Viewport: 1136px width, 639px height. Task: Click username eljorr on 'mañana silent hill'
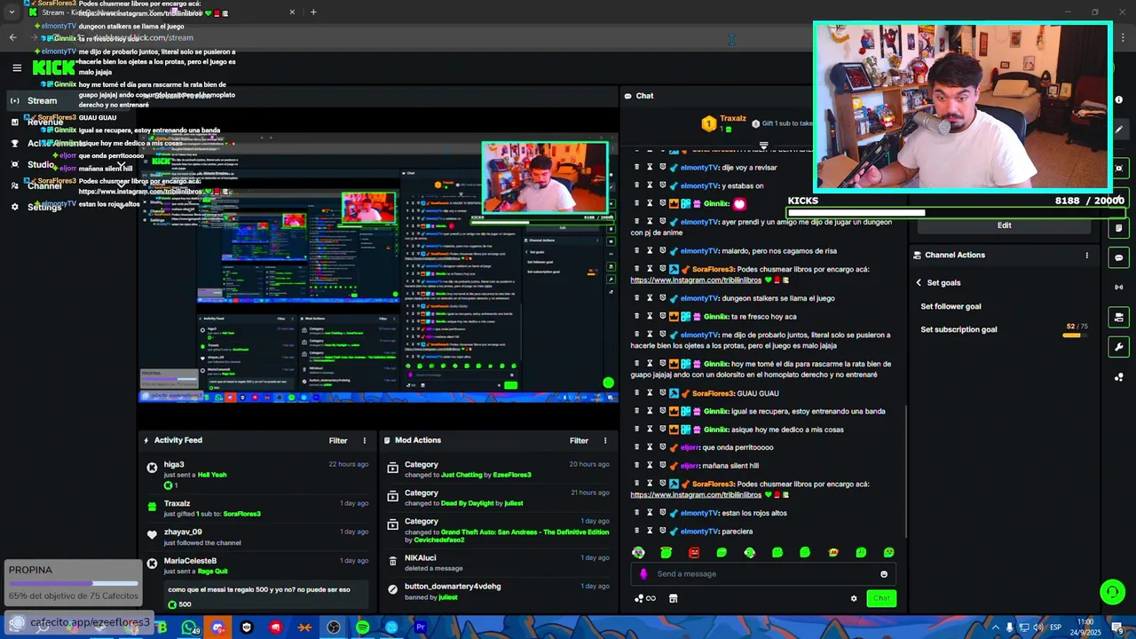[690, 465]
